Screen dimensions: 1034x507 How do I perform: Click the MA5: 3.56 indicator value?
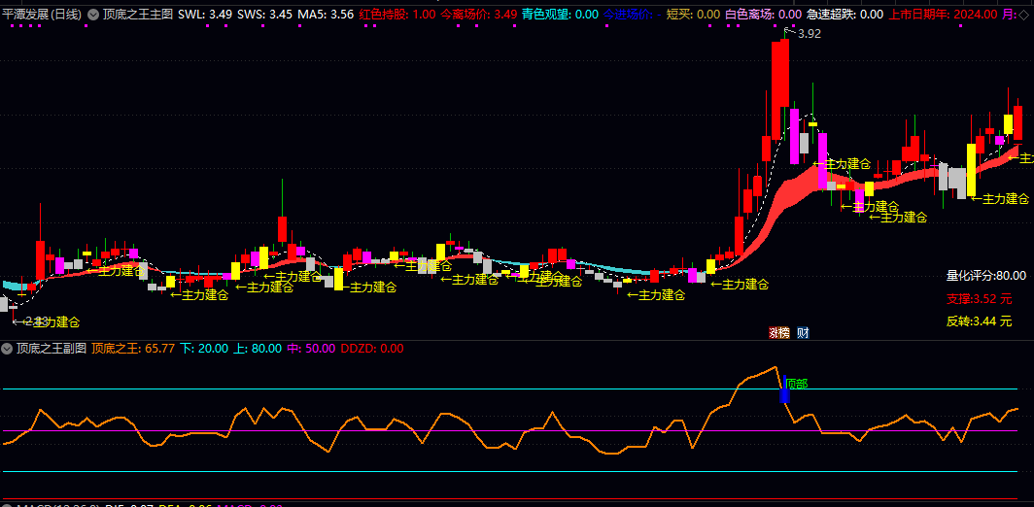326,15
